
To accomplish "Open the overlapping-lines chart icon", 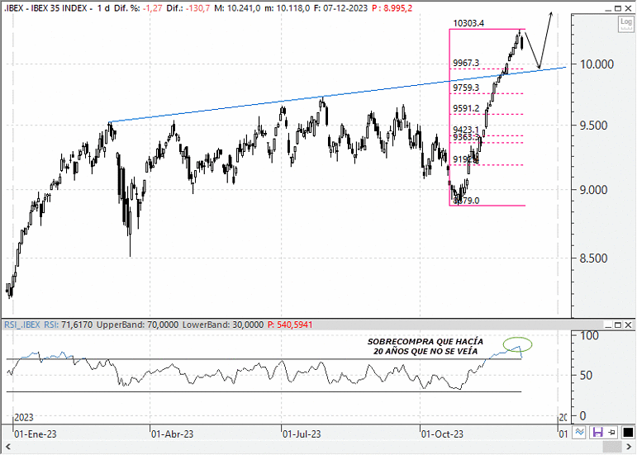I will 579,432.
